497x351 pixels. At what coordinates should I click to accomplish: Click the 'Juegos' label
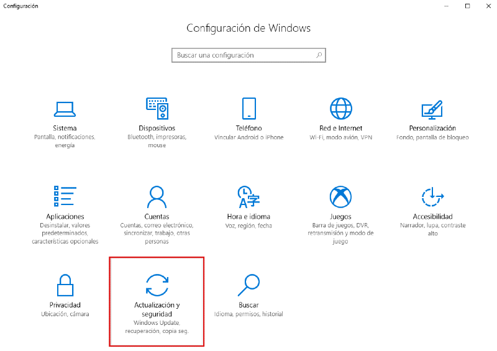(340, 217)
